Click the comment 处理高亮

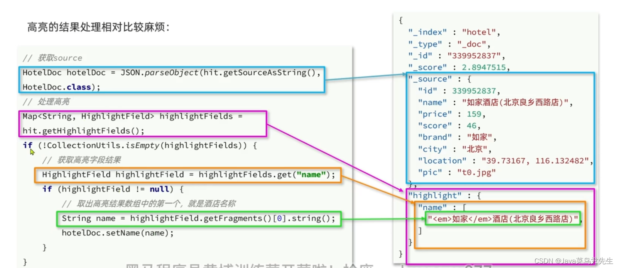pos(46,102)
